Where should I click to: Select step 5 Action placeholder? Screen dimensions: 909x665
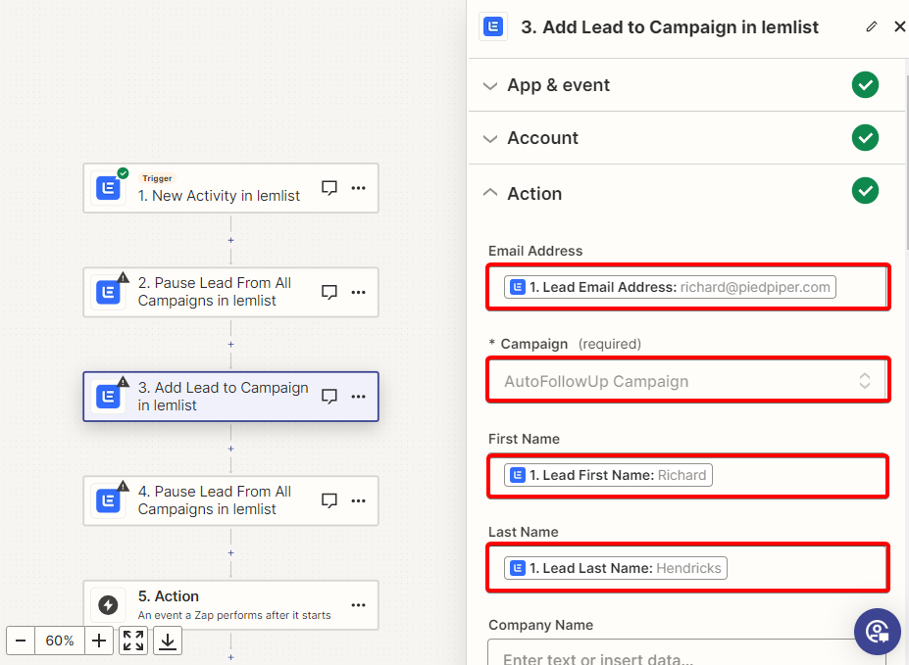pyautogui.click(x=230, y=605)
